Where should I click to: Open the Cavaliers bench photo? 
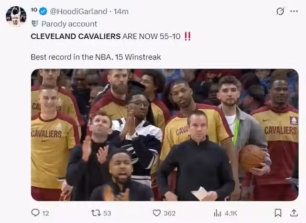tap(164, 135)
